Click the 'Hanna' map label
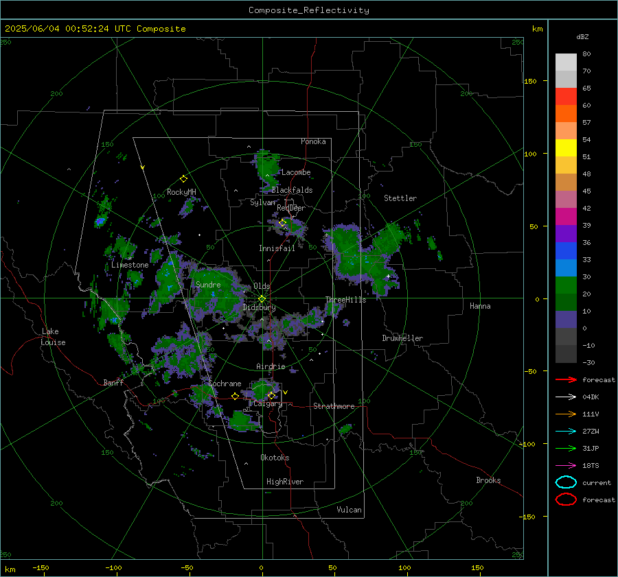 (480, 306)
